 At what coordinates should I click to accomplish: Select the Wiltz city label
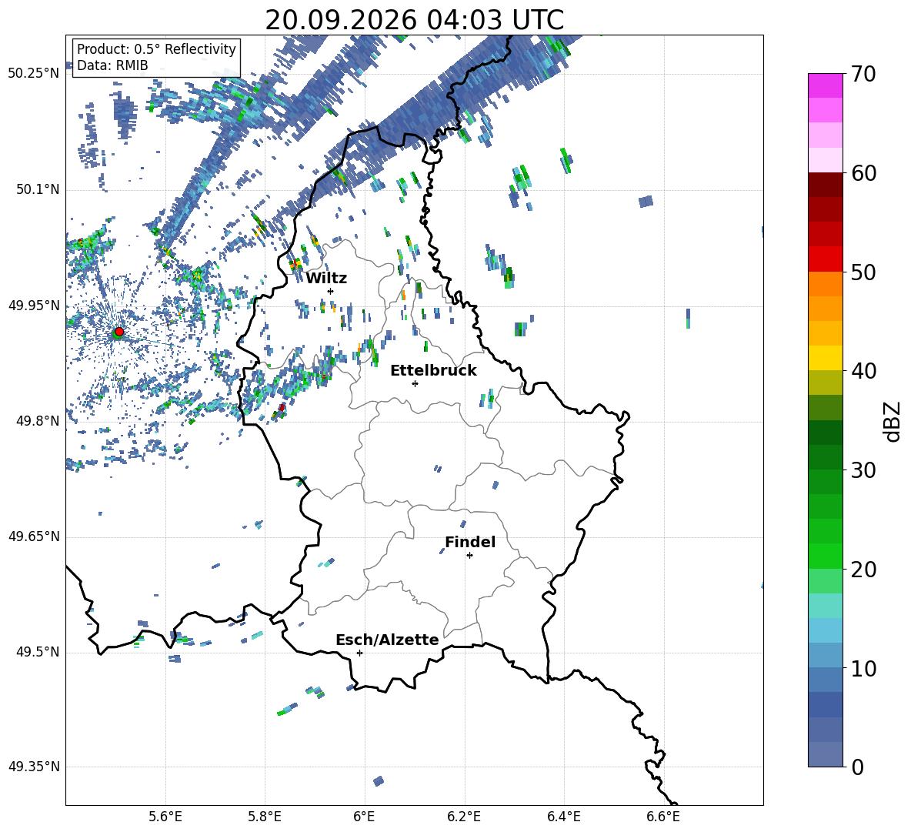(326, 279)
